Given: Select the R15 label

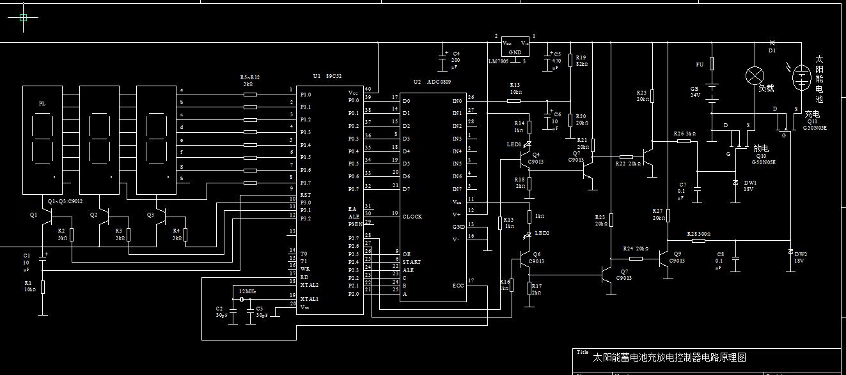Looking at the screenshot, I should click(x=509, y=219).
